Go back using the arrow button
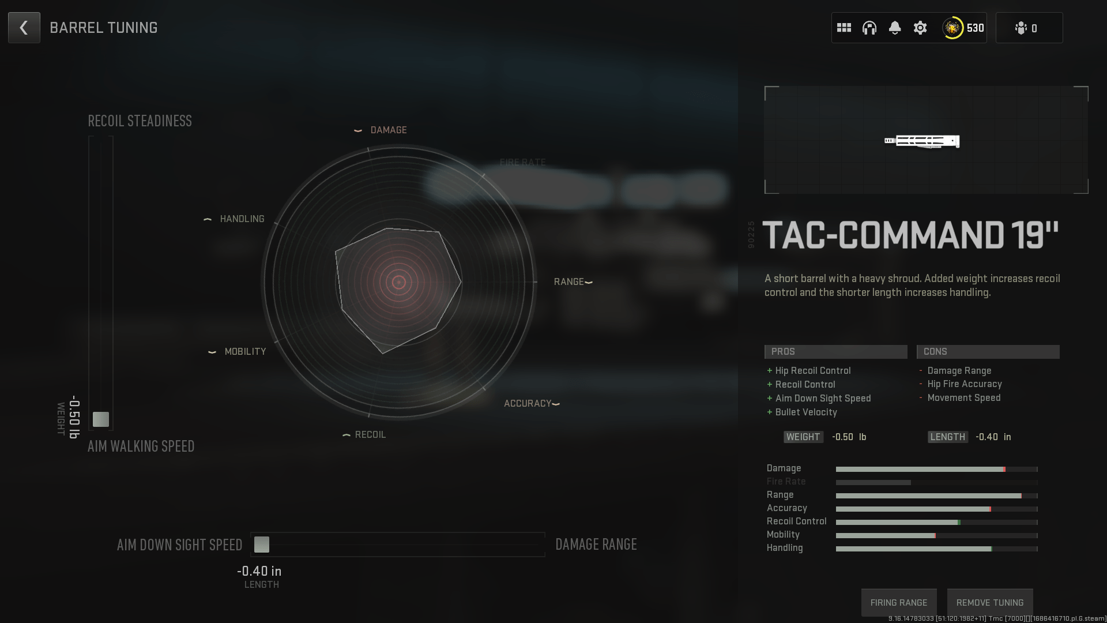The height and width of the screenshot is (623, 1107). (24, 28)
